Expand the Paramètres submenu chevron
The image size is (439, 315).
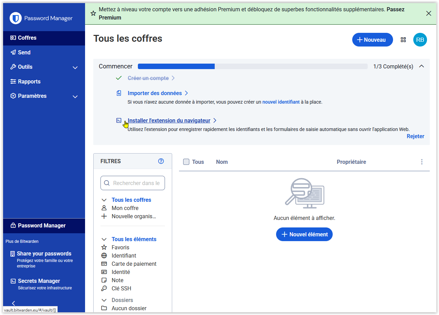75,96
